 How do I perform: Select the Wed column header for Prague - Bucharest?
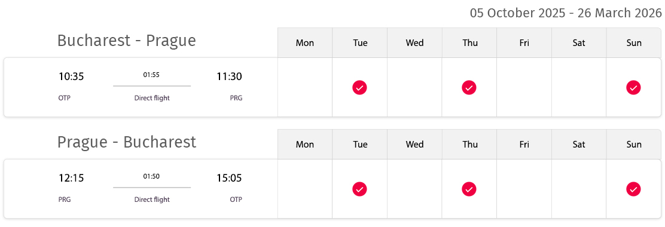[x=415, y=145]
